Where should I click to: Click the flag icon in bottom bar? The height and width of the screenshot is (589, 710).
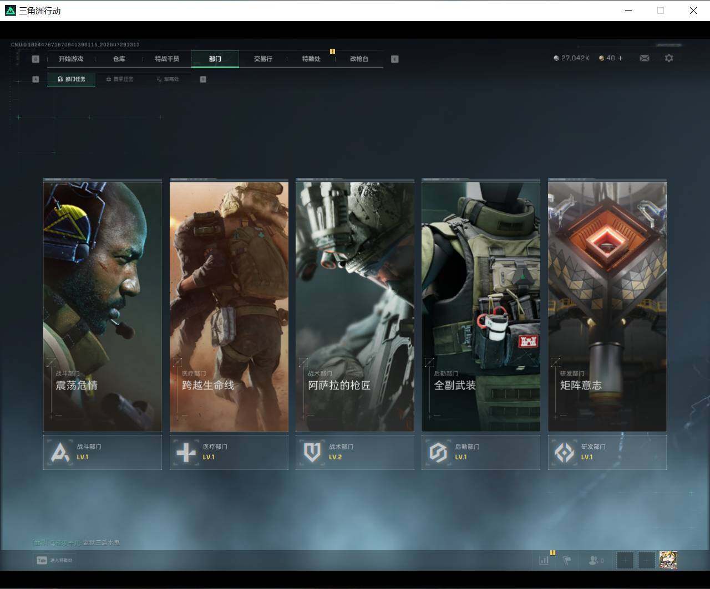[x=567, y=560]
